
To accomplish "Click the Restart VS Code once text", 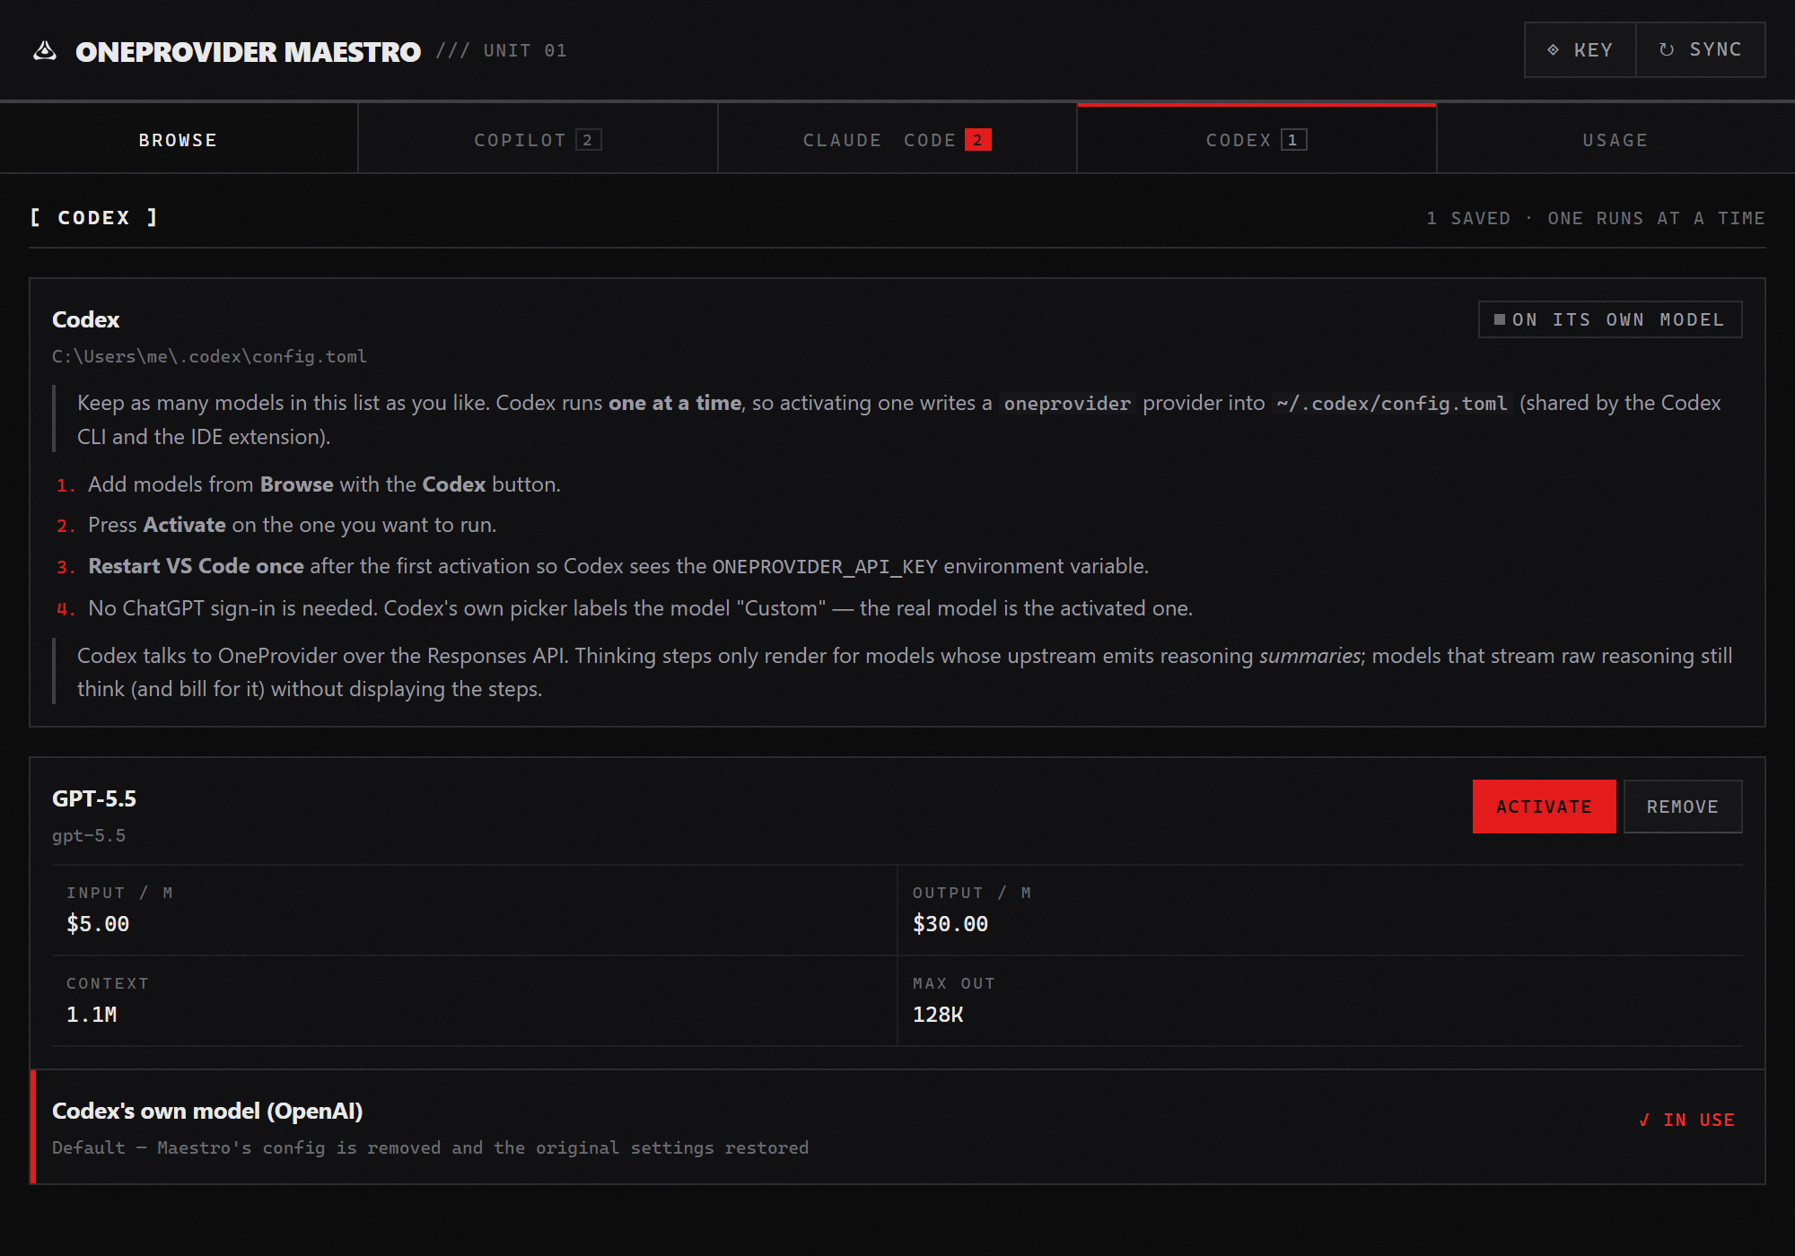I will coord(196,566).
